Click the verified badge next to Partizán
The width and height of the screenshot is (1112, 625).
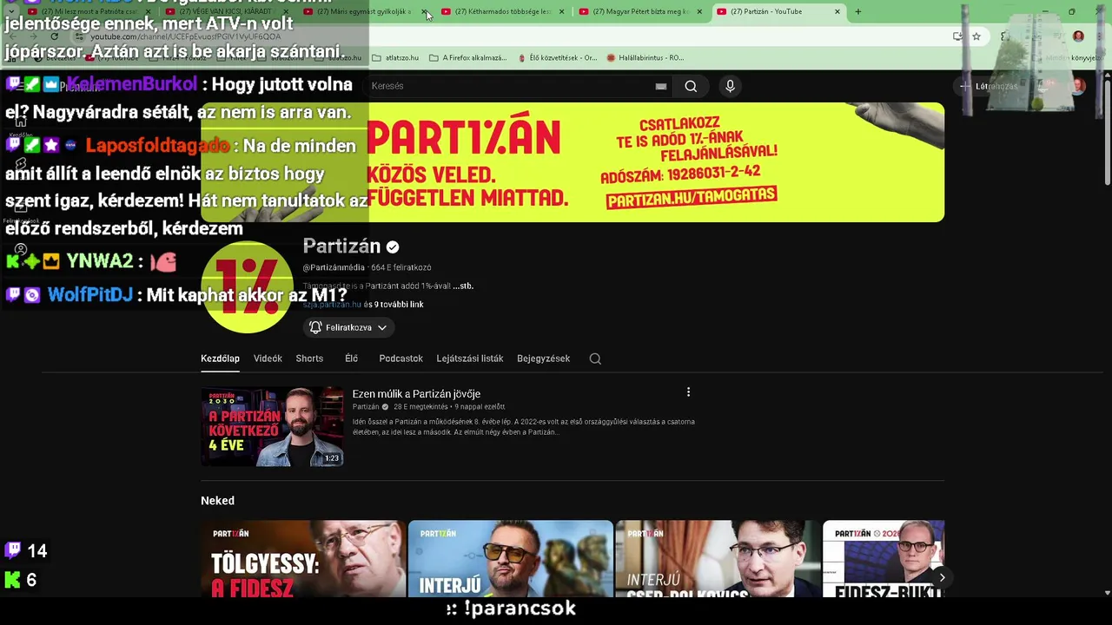[393, 247]
